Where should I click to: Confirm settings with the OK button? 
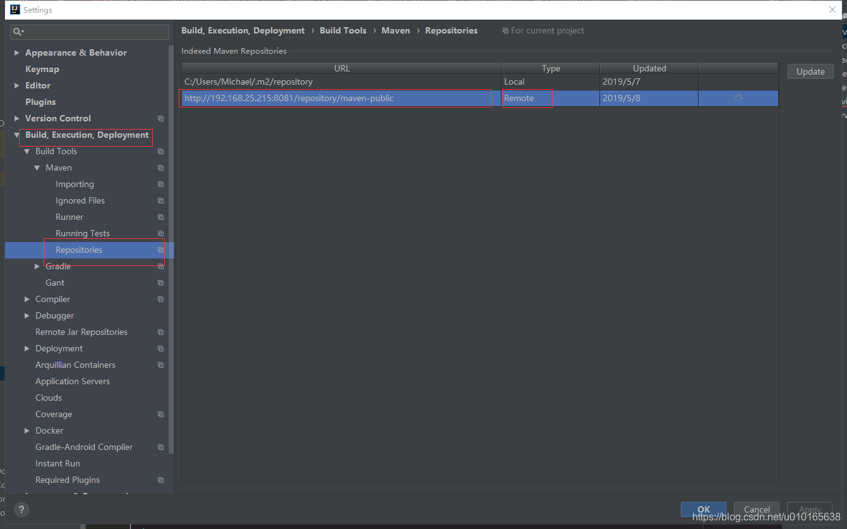pos(704,509)
